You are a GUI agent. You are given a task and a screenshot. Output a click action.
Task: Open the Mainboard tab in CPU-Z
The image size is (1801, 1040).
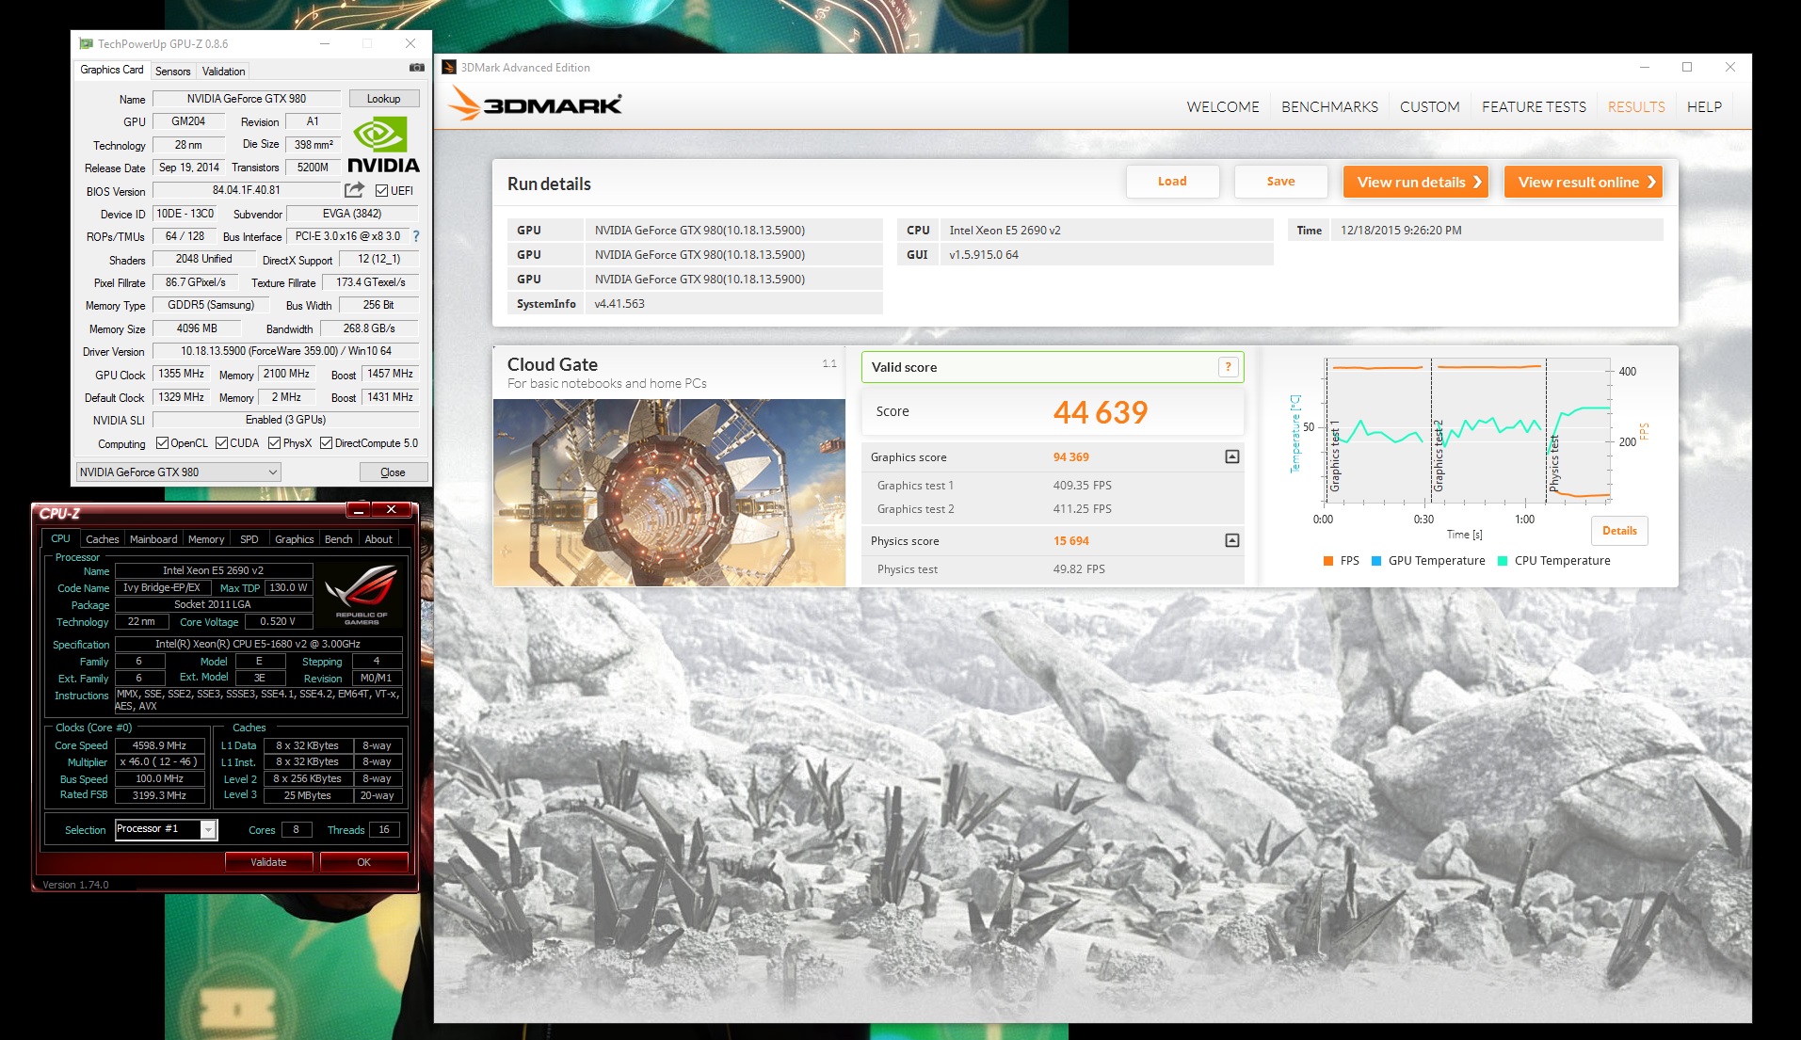153,539
